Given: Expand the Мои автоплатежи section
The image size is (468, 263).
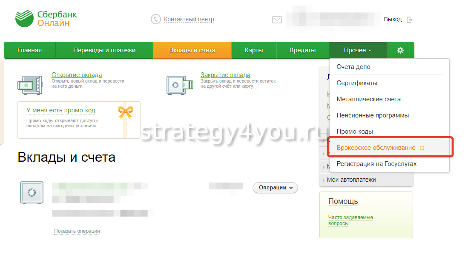Looking at the screenshot, I should tap(366, 180).
